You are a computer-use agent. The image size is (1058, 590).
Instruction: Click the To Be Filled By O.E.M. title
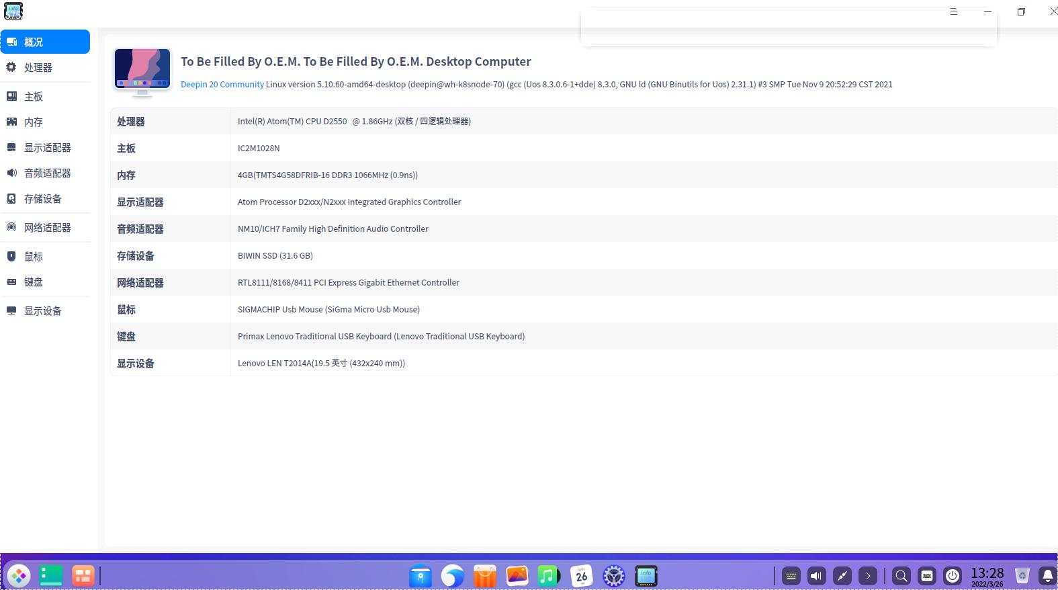pyautogui.click(x=356, y=61)
